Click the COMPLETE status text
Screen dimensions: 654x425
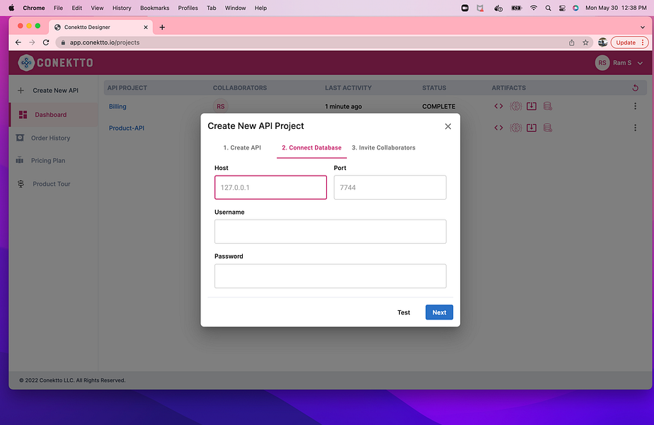(439, 106)
